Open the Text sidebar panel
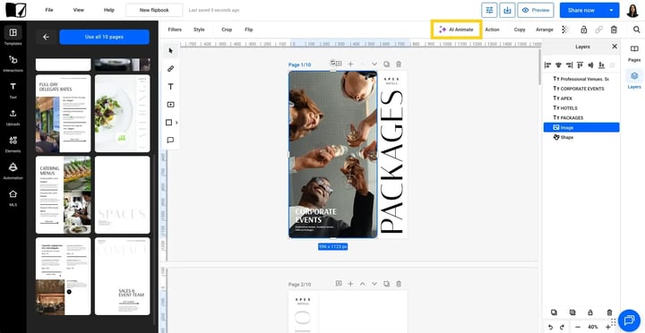Screen dimensions: 645x333 coord(13,90)
